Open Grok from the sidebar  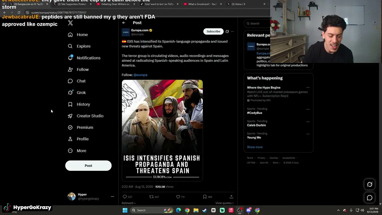point(77,93)
